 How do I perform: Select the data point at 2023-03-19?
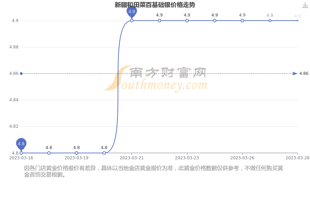coord(76,153)
